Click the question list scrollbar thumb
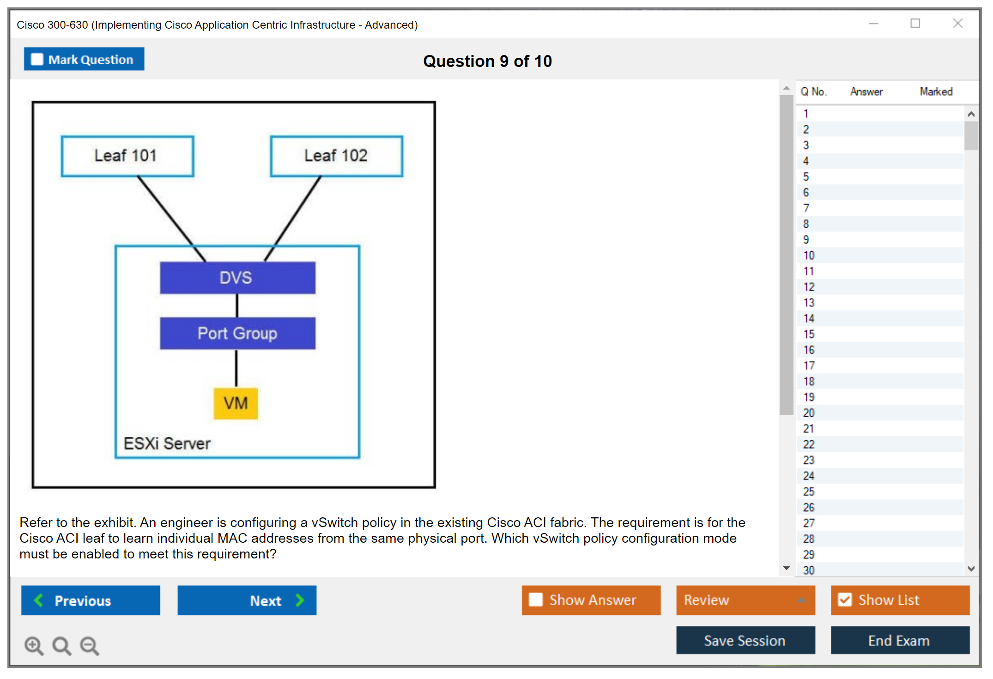The width and height of the screenshot is (993, 679). pos(971,135)
